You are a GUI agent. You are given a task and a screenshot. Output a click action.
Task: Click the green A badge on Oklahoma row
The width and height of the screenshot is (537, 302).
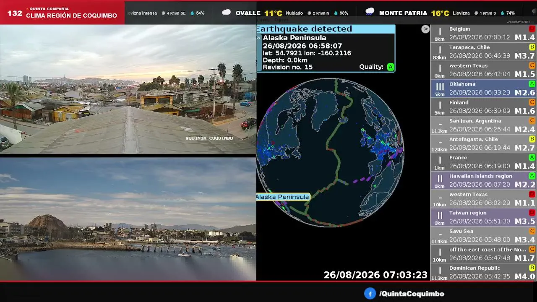(532, 84)
